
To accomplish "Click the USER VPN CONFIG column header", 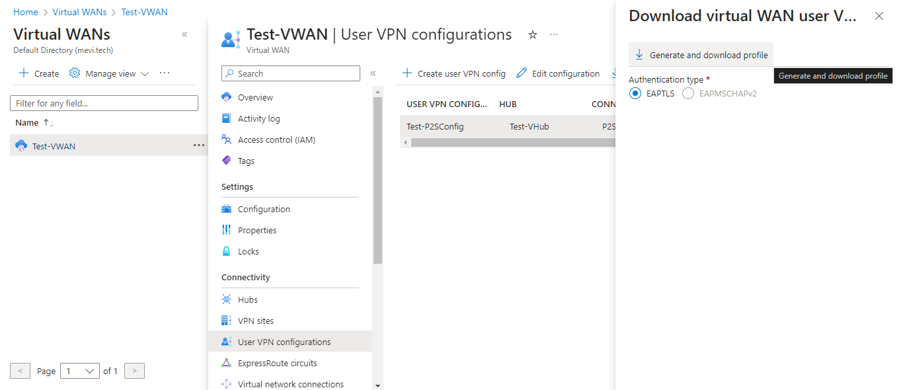I will coord(447,104).
